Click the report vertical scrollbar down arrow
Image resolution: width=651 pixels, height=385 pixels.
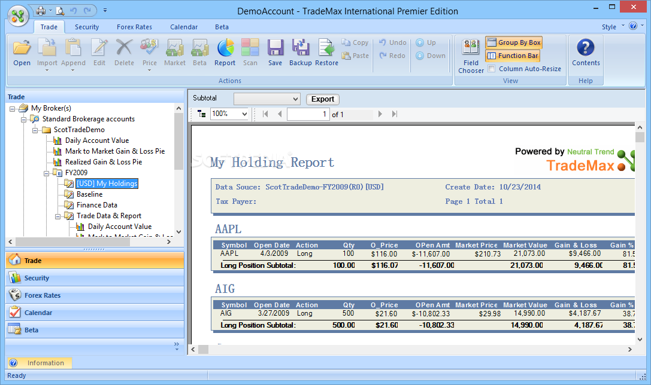640,340
